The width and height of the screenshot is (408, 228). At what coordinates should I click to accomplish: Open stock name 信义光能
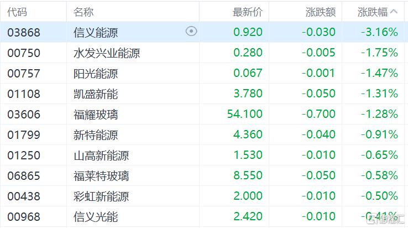[x=96, y=217]
